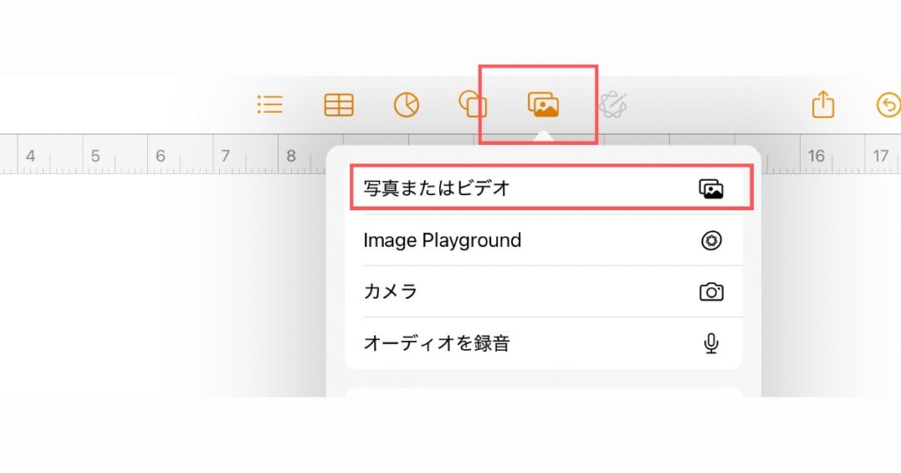Tap the microphone icon beside オーディオを録音

point(711,343)
